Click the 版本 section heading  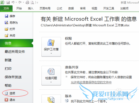point(68,96)
